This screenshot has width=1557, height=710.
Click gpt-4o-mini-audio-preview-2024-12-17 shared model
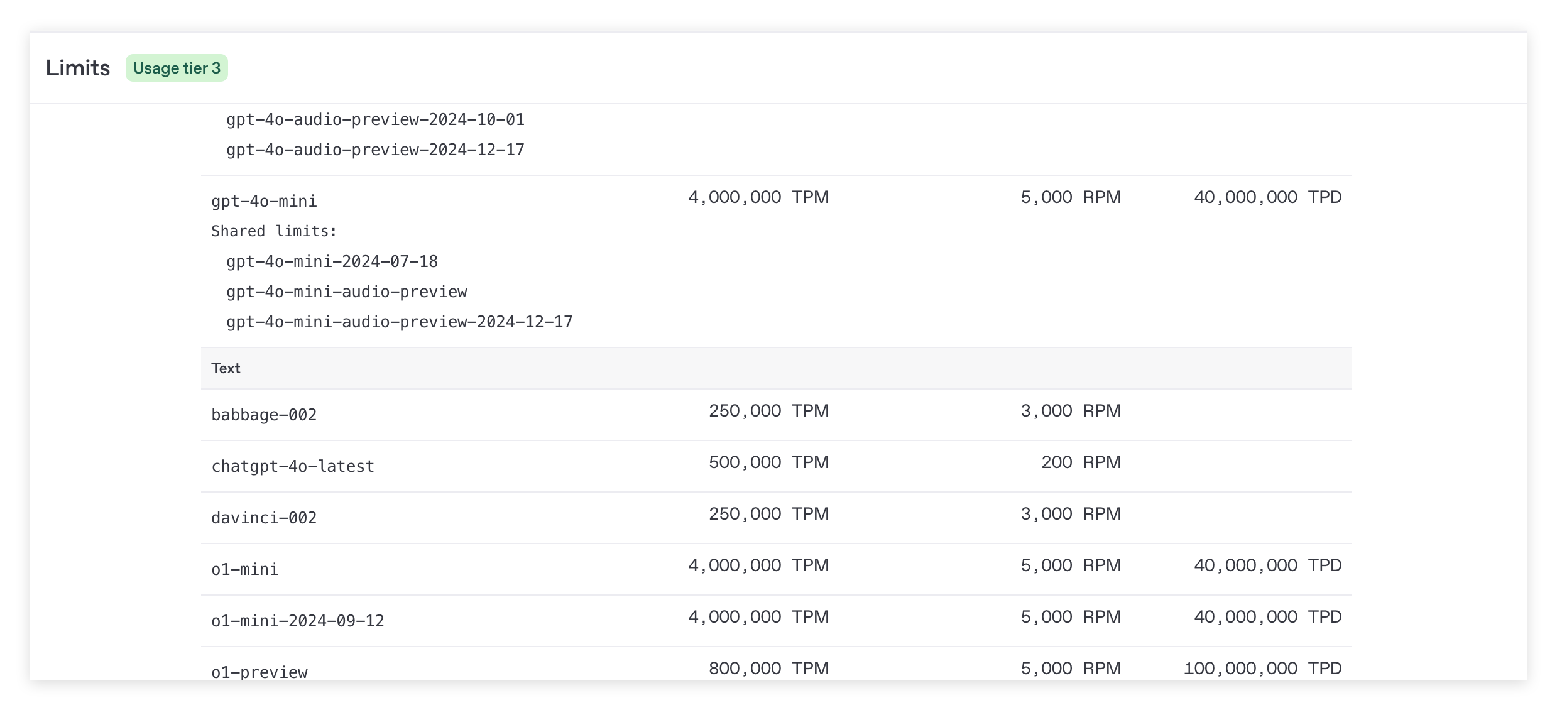tap(400, 322)
